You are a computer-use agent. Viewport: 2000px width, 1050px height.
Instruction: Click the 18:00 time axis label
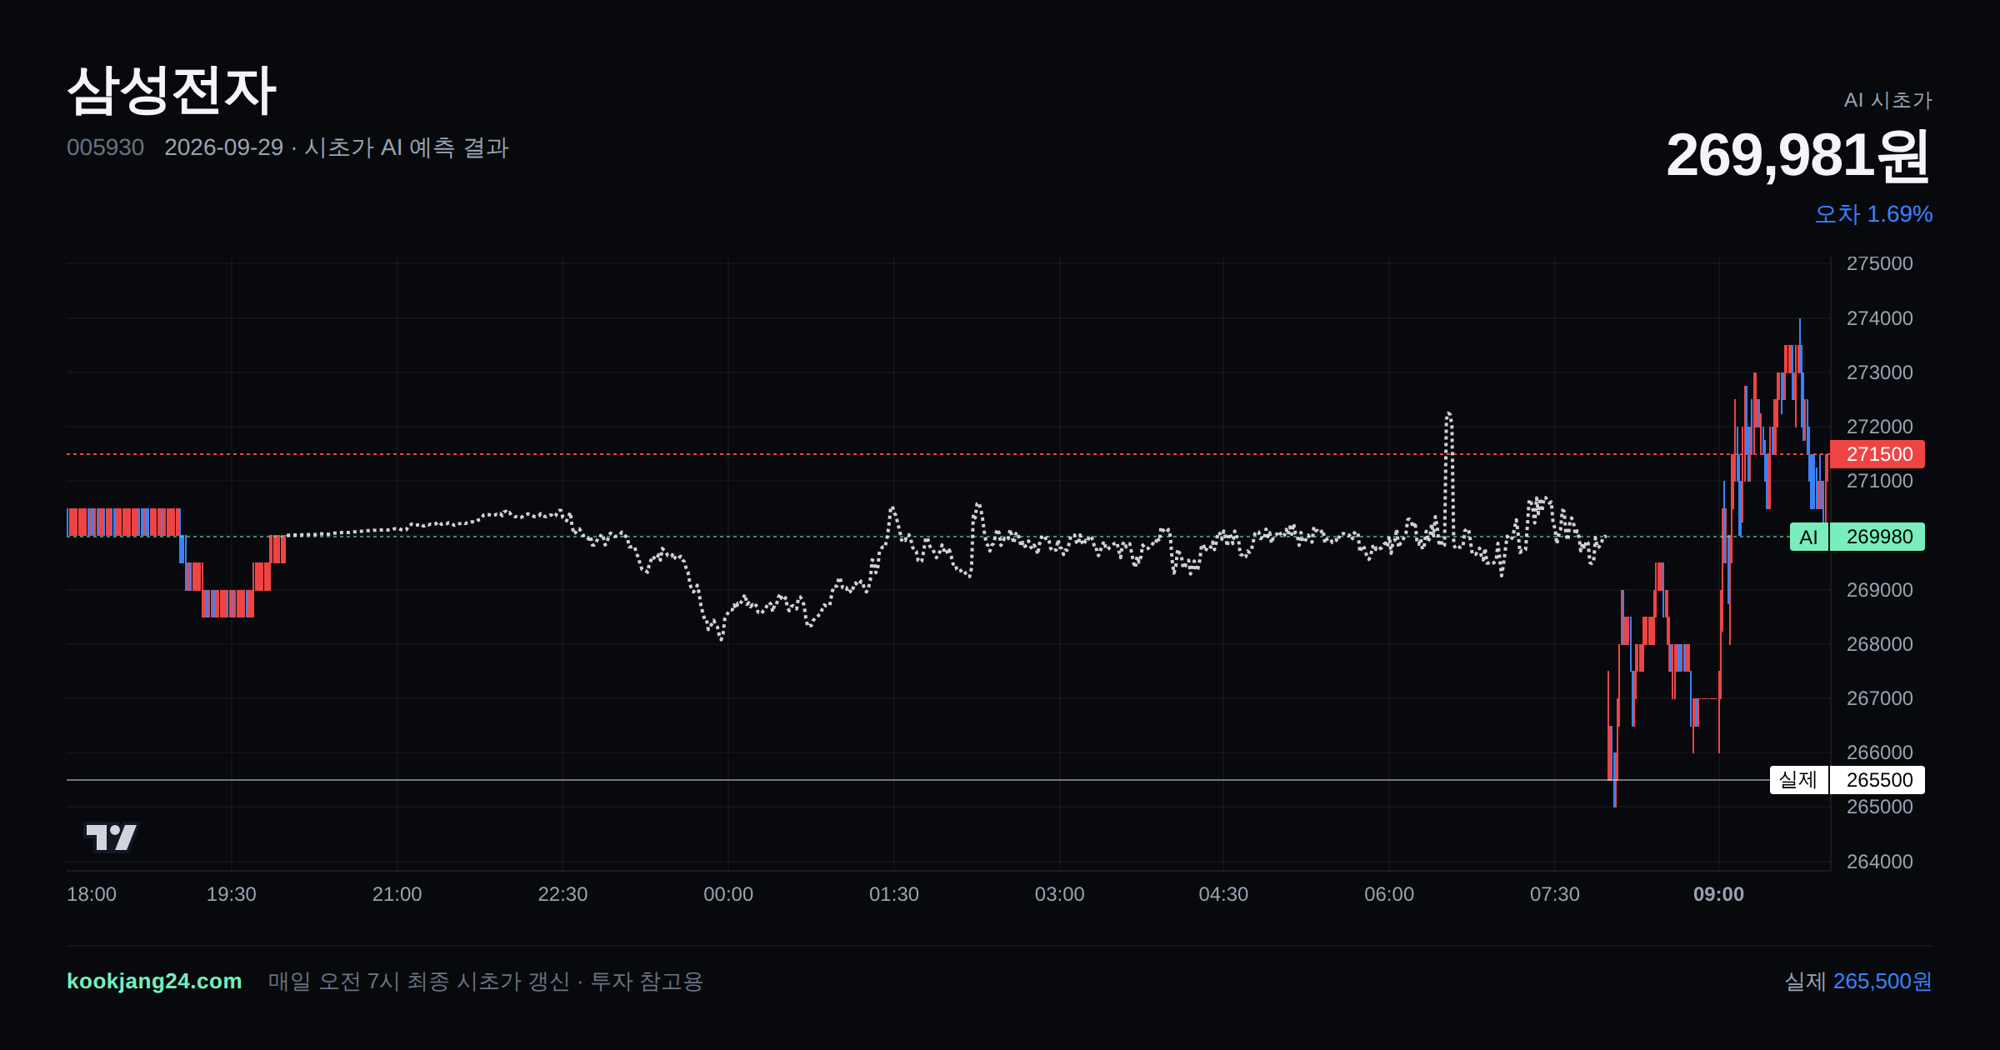pos(92,894)
